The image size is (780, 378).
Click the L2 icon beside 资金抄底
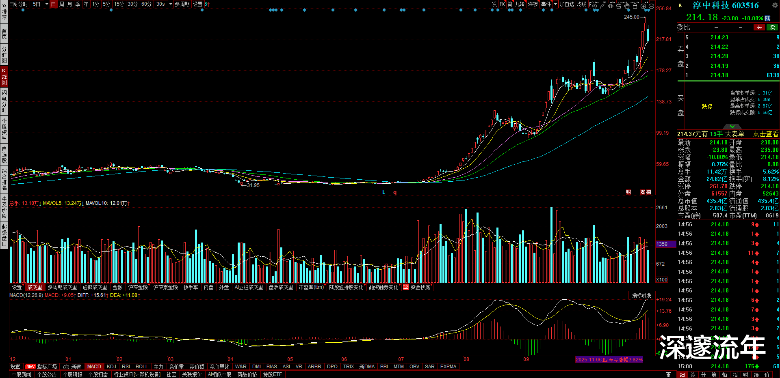click(405, 287)
